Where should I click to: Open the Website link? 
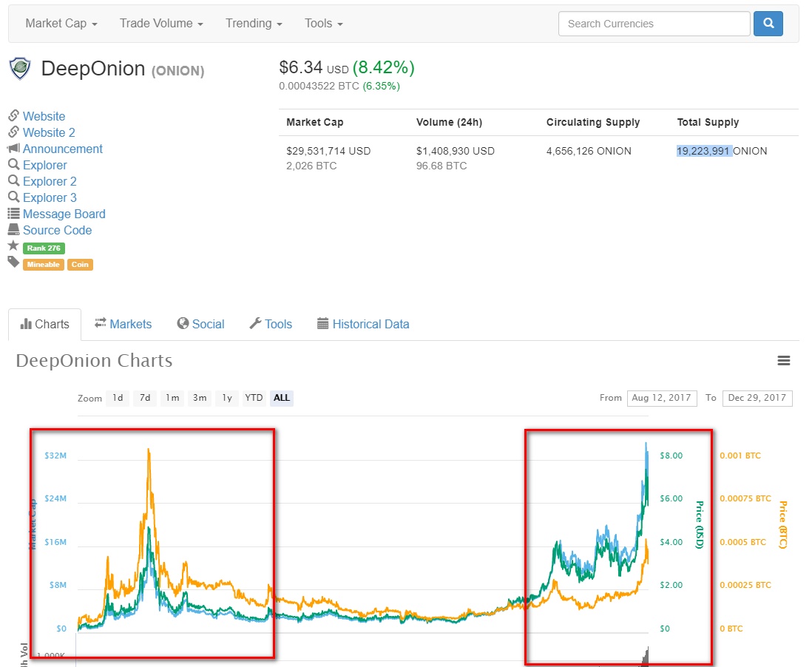[x=44, y=116]
